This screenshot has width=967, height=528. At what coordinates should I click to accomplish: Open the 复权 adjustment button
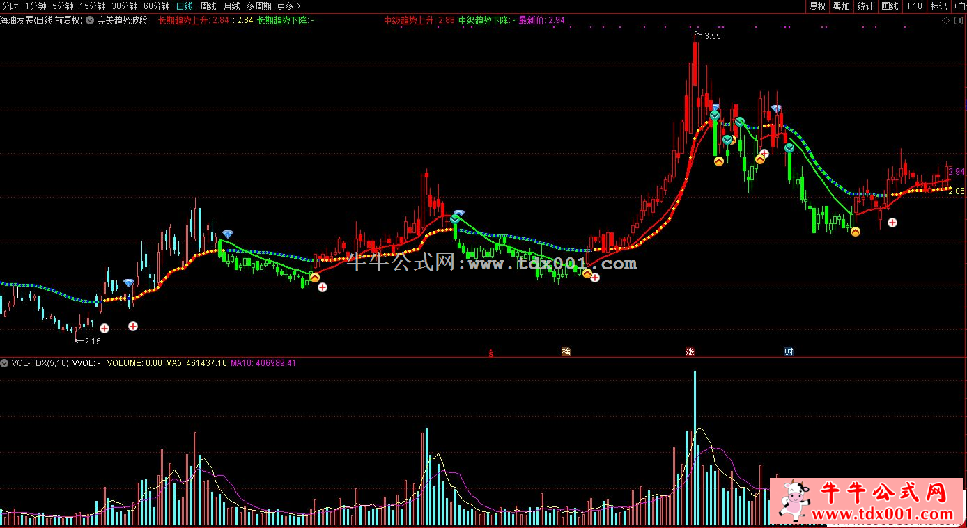(817, 6)
